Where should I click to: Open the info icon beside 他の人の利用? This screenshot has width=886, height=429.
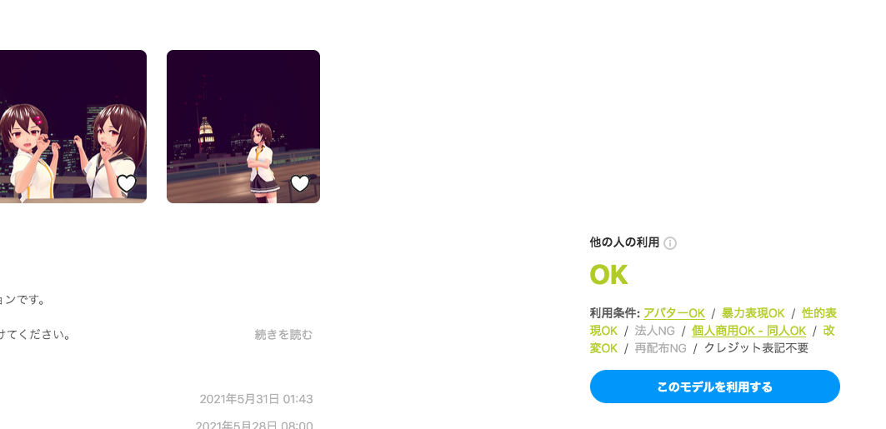click(x=670, y=243)
